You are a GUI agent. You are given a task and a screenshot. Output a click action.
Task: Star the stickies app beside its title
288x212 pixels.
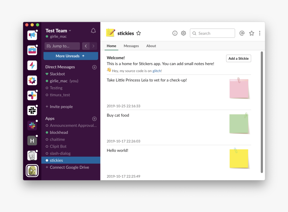pyautogui.click(x=139, y=33)
